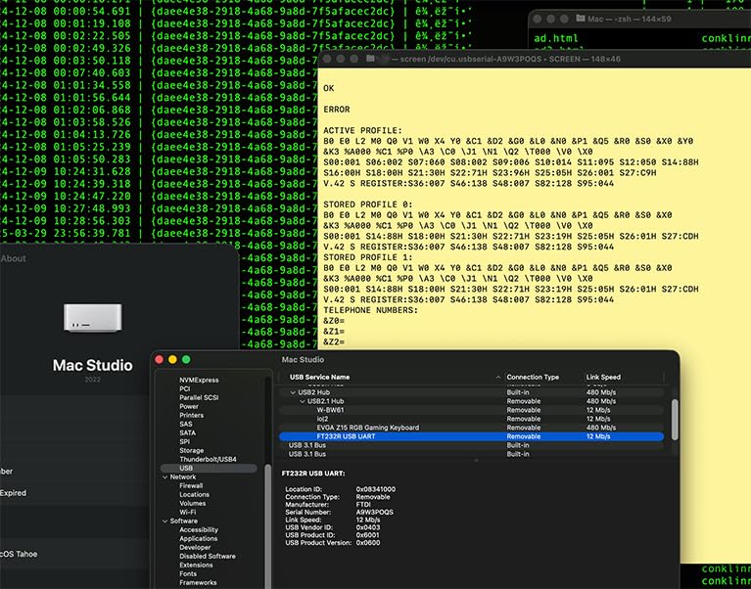Select Applications under Software
This screenshot has width=751, height=589.
pos(199,539)
